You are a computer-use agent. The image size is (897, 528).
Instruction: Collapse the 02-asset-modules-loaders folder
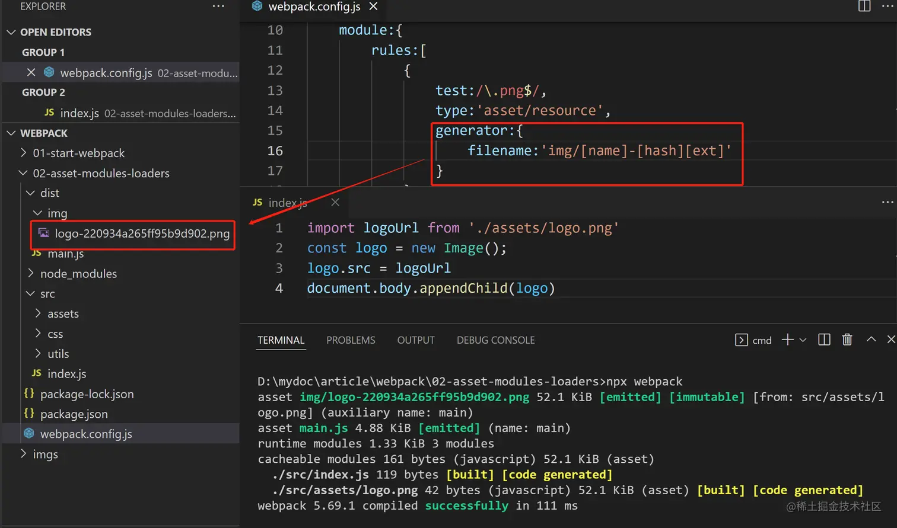coord(24,173)
